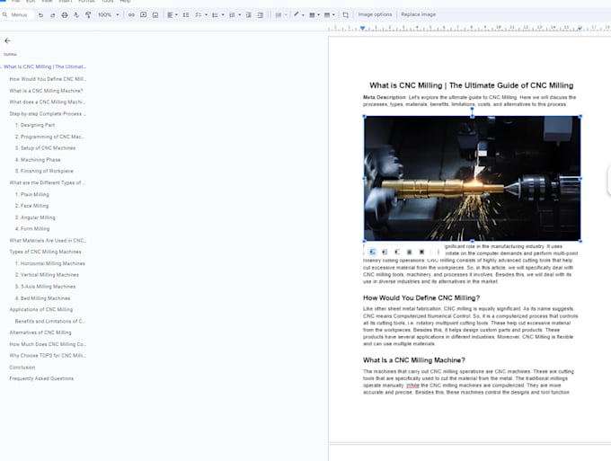Jump to 'What is a CNC Milling Machine?' in the outline
The width and height of the screenshot is (611, 461).
(x=46, y=91)
